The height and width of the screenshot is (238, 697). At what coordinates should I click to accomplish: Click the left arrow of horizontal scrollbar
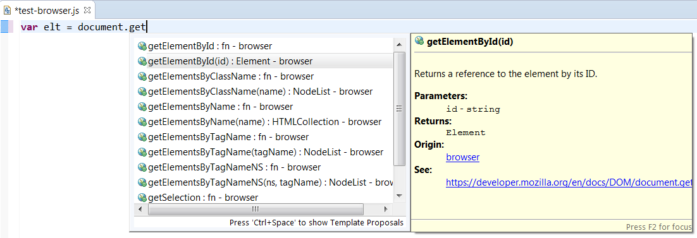pyautogui.click(x=140, y=209)
